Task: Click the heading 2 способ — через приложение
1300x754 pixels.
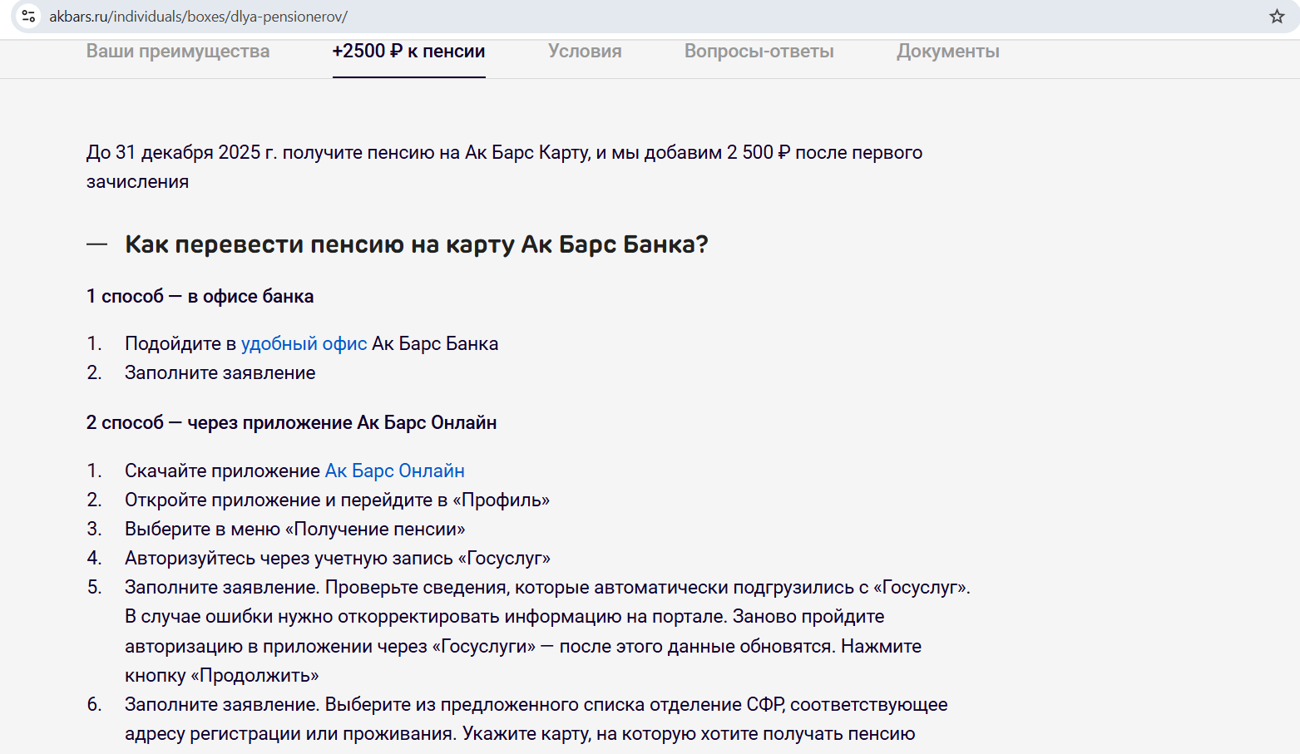Action: tap(291, 422)
